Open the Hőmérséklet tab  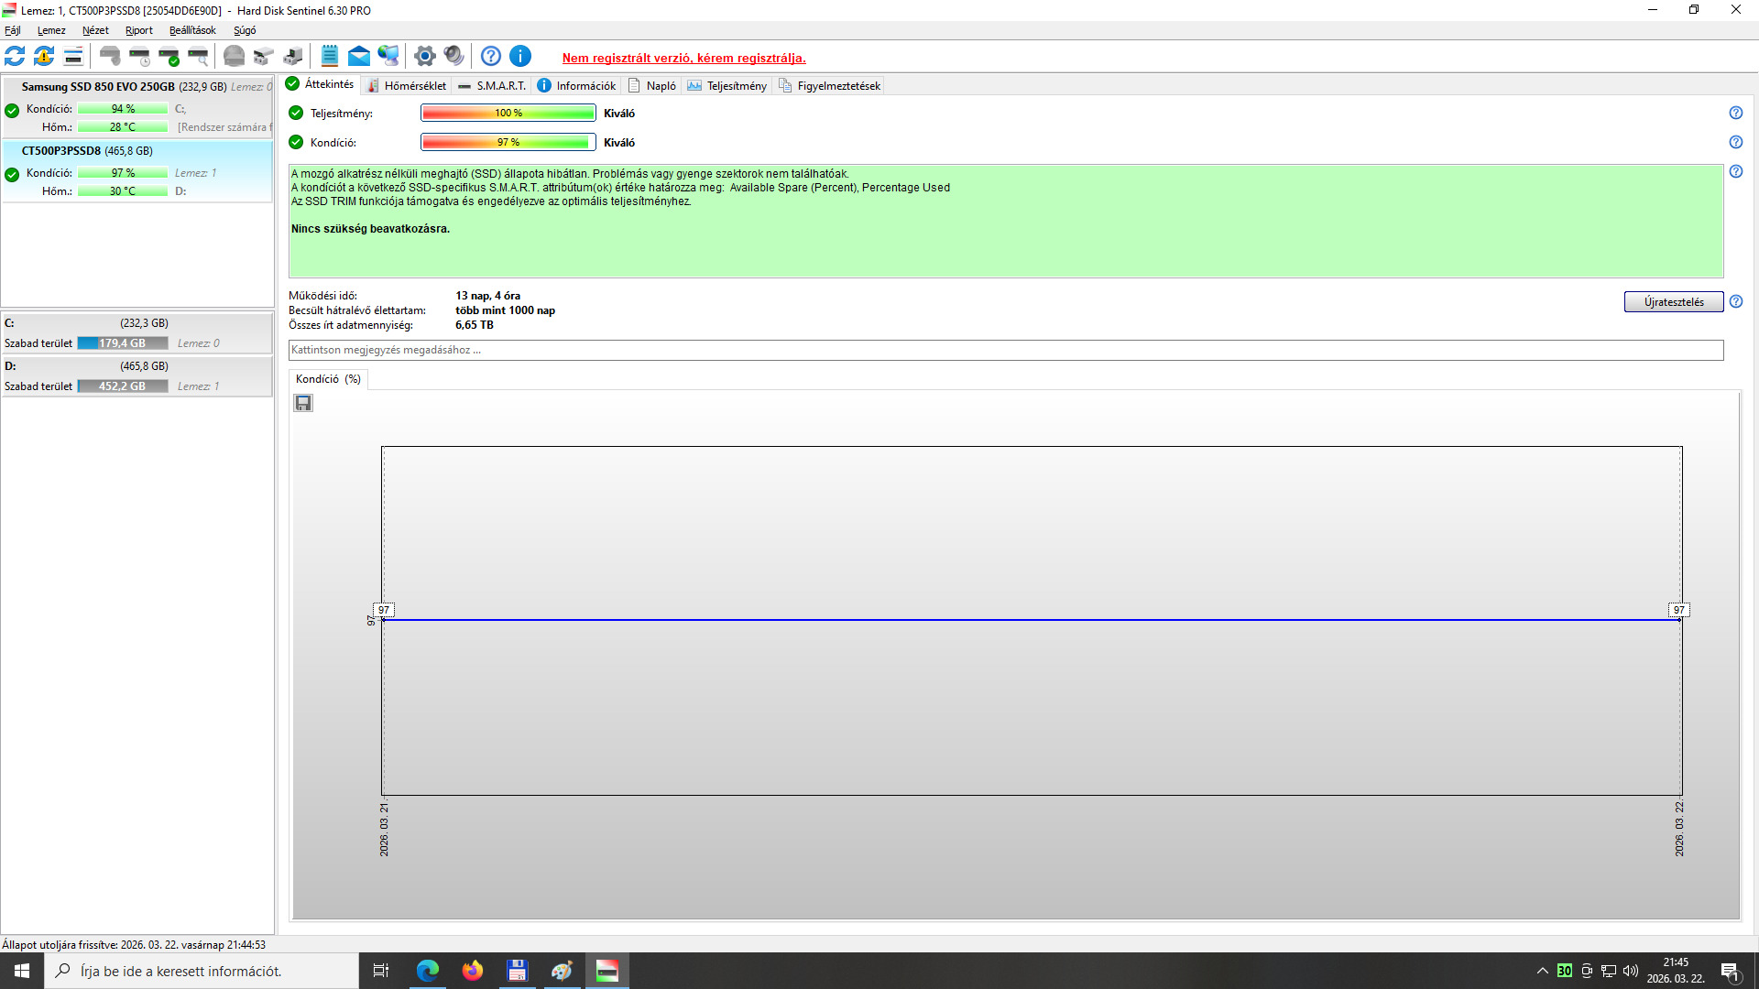406,86
